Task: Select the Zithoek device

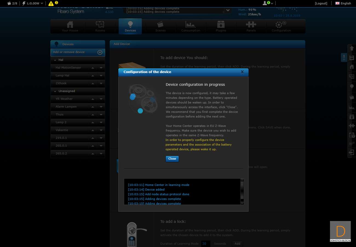Action: click(61, 83)
